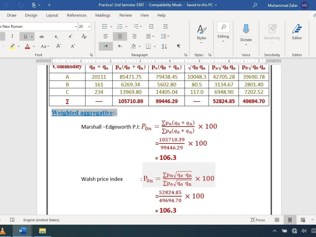Open Muhammad Zafar account profile
This screenshot has width=316, height=237.
tap(288, 5)
